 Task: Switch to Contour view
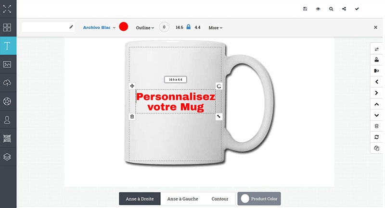point(220,199)
